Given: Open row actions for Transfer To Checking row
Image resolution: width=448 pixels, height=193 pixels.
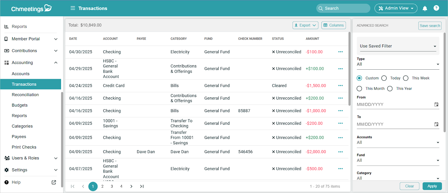Looking at the screenshot, I should 340,123.
